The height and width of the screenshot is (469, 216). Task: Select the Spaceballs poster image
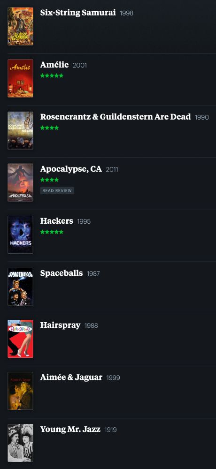pyautogui.click(x=20, y=287)
